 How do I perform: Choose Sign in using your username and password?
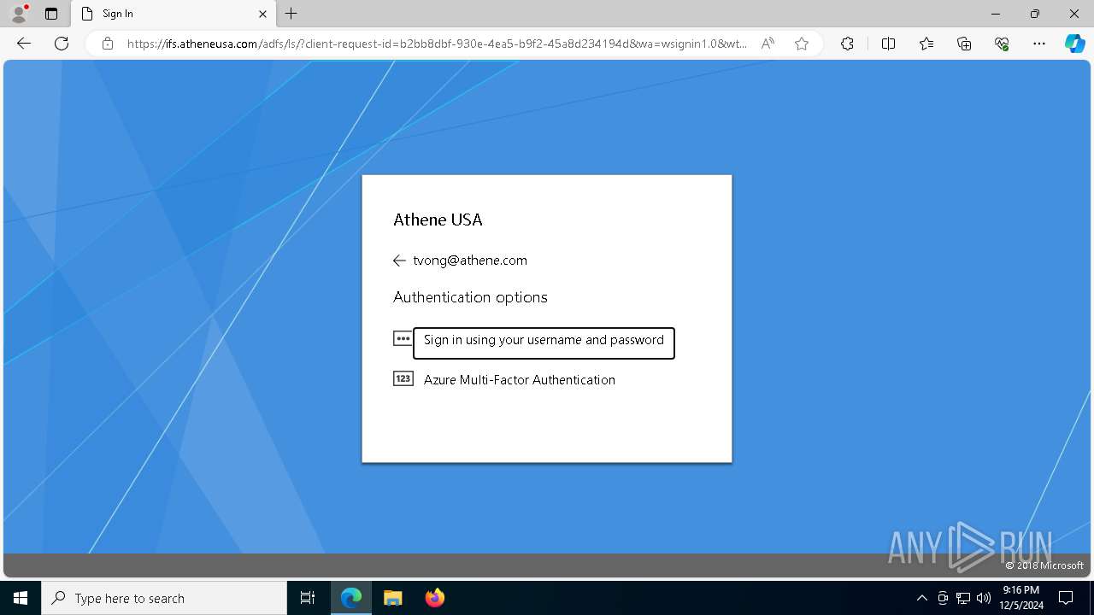point(544,343)
